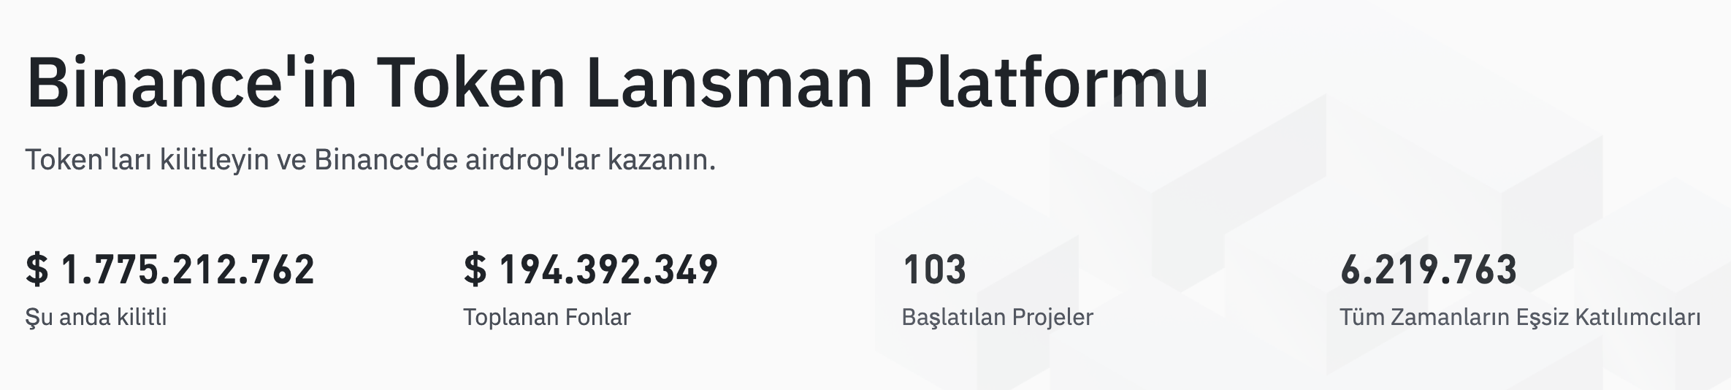Click the dollar sign before 1.775.212.762
The image size is (1731, 390).
tap(37, 269)
